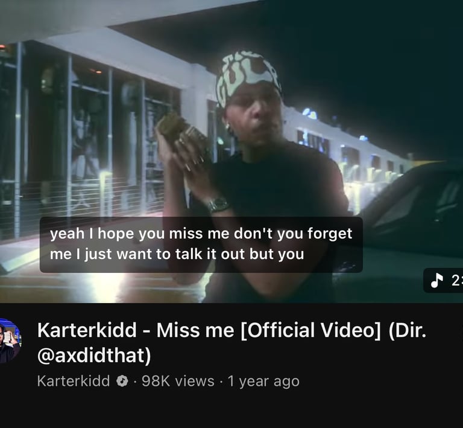Click the silver wristwatch in the video frame
463x428 pixels.
pos(218,204)
